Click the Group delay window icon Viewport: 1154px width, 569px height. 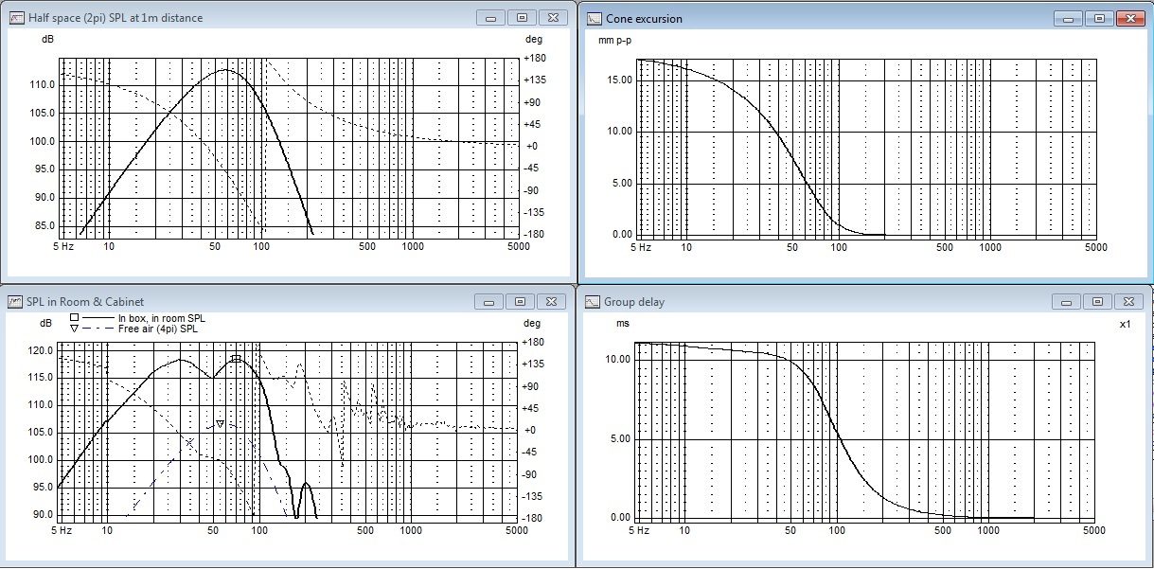(594, 302)
